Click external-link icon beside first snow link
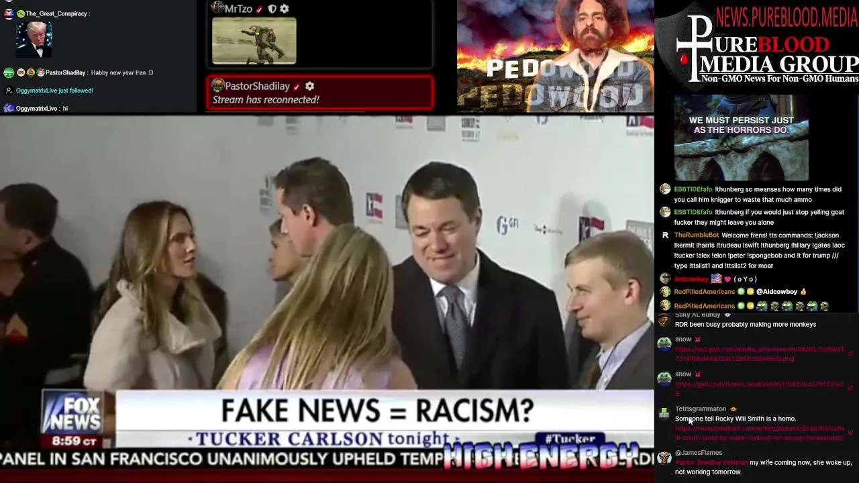This screenshot has height=483, width=859. (851, 354)
